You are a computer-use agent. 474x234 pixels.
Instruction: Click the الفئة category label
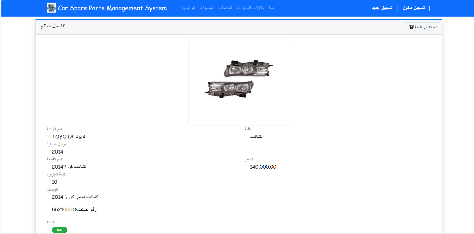coord(248,129)
